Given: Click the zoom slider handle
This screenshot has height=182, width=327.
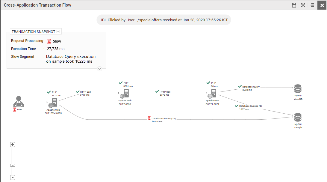Looking at the screenshot, I should (x=13, y=165).
